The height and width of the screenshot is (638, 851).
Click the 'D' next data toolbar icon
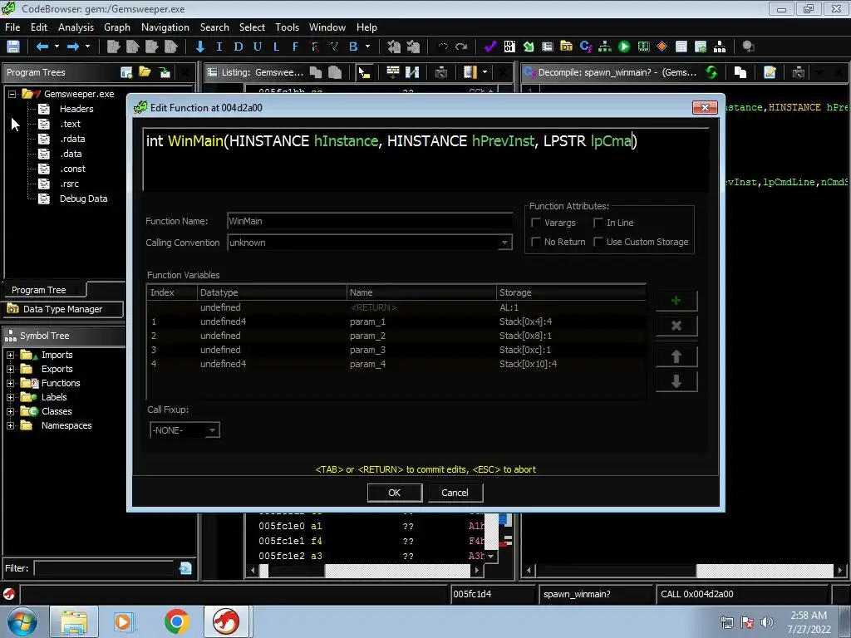click(239, 47)
